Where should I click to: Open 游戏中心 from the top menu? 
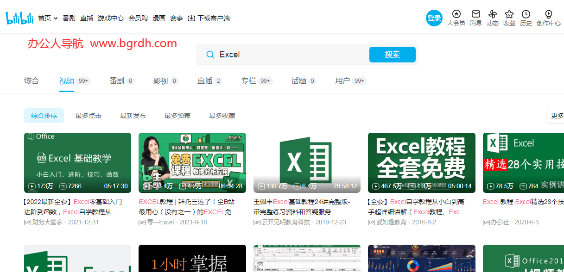[x=110, y=18]
